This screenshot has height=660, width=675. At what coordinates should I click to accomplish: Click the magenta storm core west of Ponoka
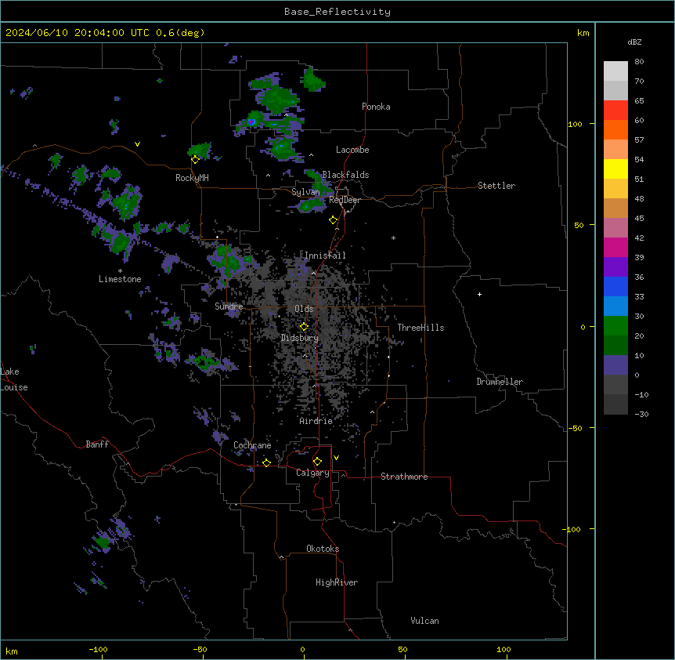(x=251, y=122)
